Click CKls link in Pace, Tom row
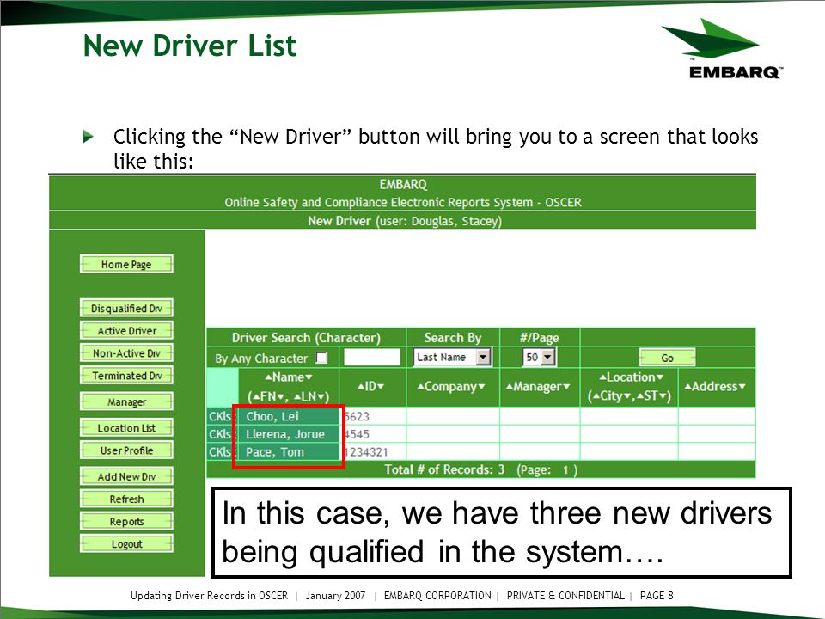This screenshot has width=825, height=619. pos(220,452)
